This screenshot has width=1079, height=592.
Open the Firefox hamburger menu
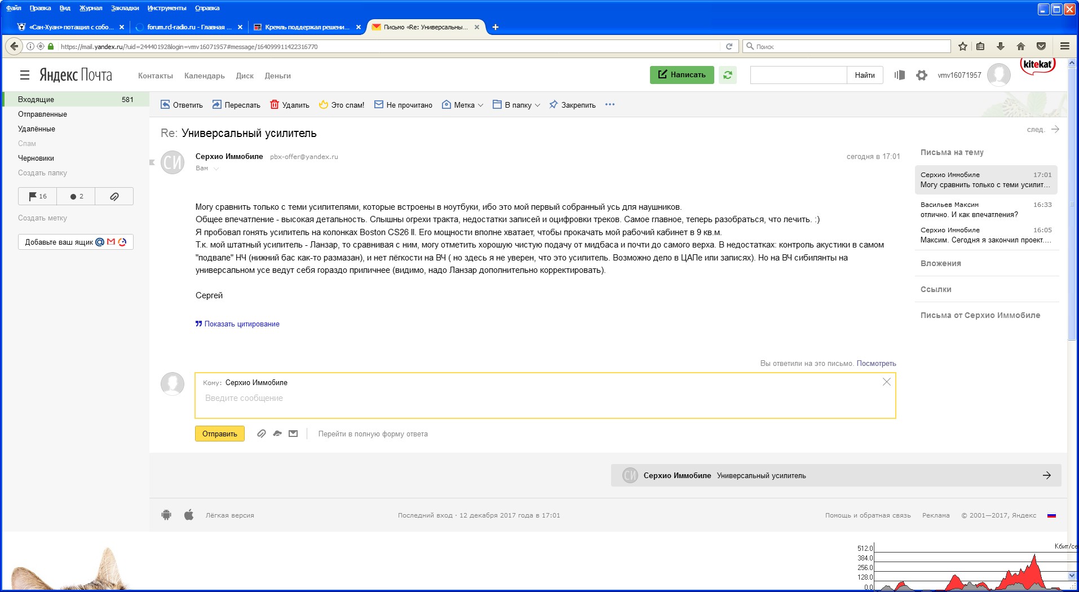coord(1065,46)
